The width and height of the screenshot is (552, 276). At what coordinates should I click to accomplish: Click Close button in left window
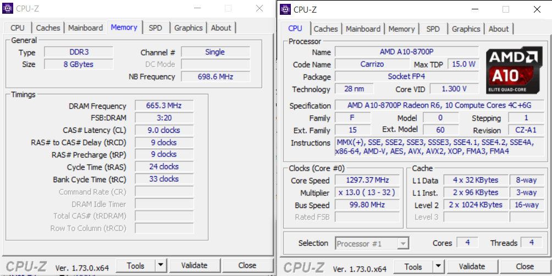click(247, 266)
